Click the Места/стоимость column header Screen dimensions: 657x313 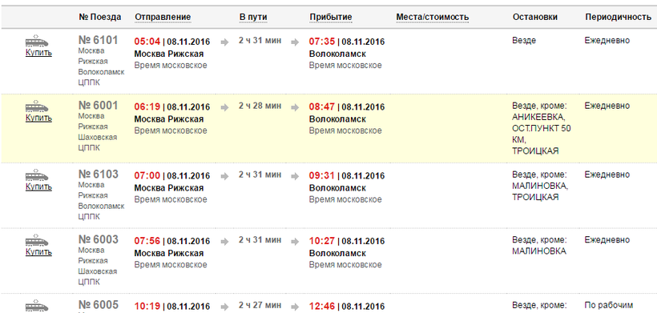[x=433, y=17]
